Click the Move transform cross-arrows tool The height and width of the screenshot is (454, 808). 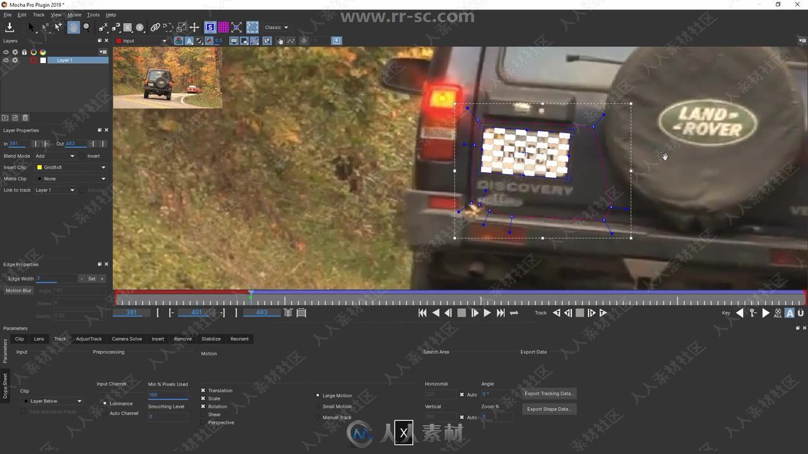click(x=194, y=27)
